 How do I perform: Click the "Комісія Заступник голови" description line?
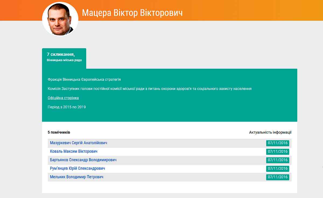click(x=149, y=89)
